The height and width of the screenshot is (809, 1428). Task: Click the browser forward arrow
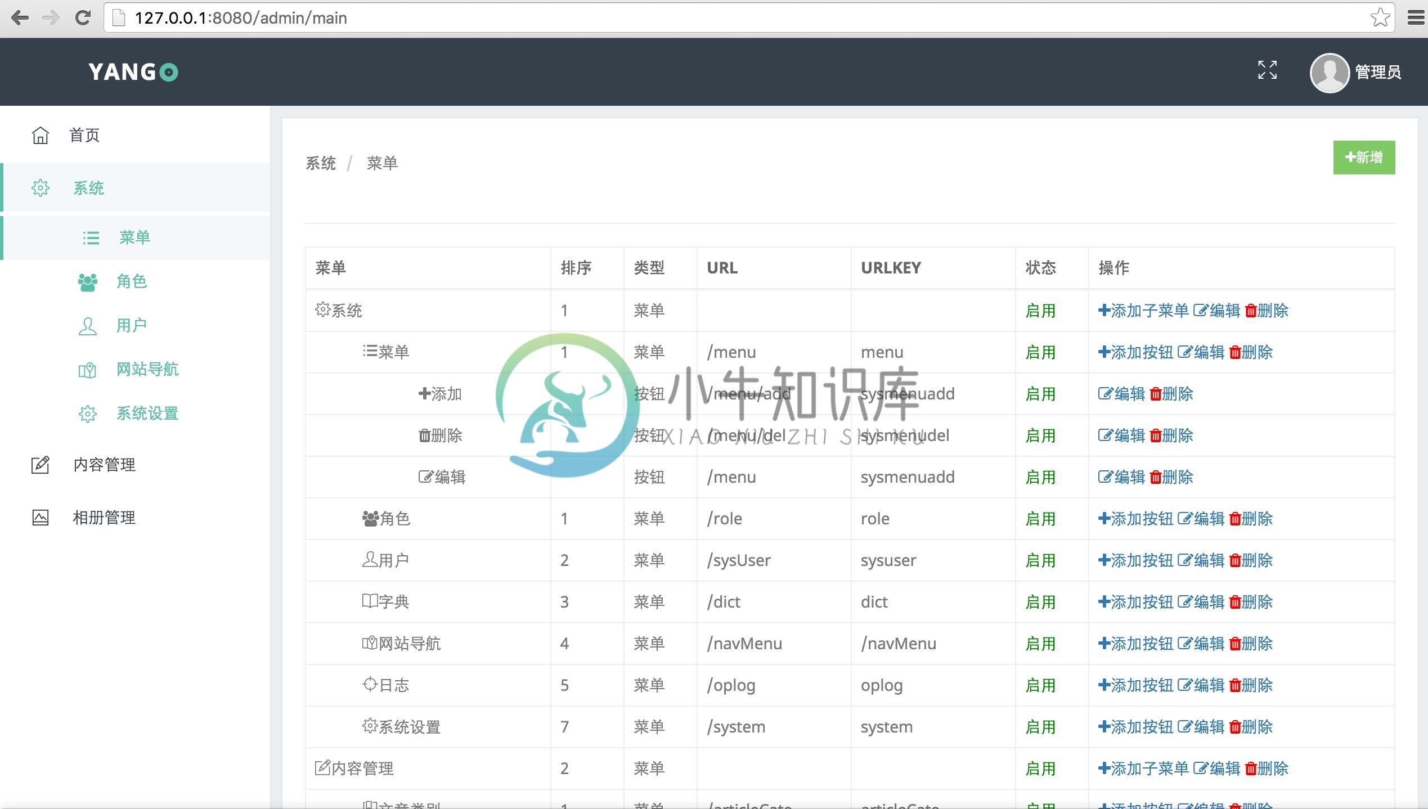tap(51, 18)
